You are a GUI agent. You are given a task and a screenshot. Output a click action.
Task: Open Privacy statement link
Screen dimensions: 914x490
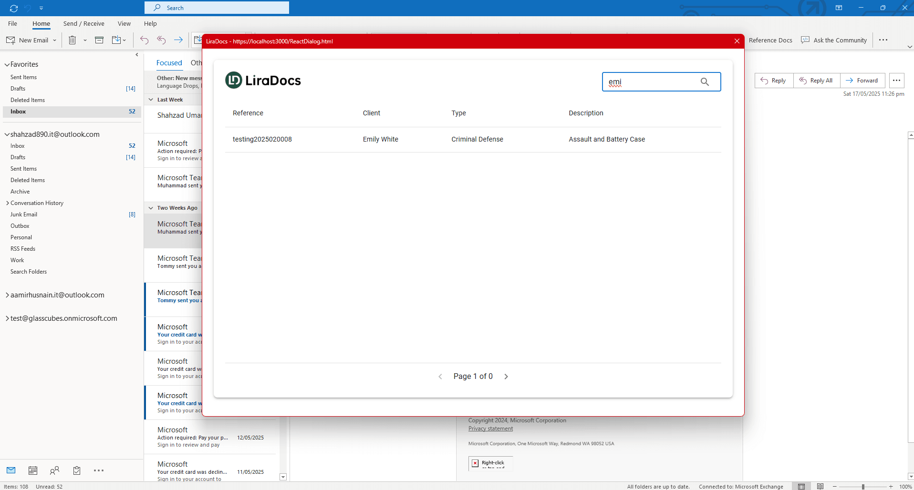(490, 429)
